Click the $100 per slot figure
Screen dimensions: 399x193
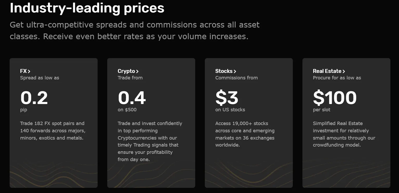(x=335, y=98)
